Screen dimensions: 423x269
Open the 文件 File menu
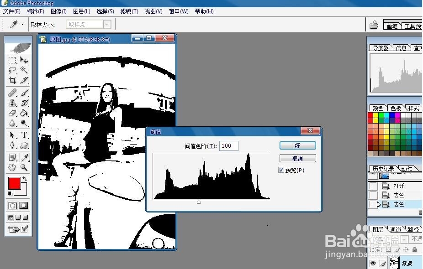click(x=11, y=11)
